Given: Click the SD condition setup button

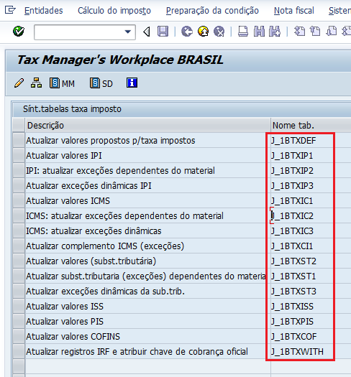Looking at the screenshot, I should [101, 83].
